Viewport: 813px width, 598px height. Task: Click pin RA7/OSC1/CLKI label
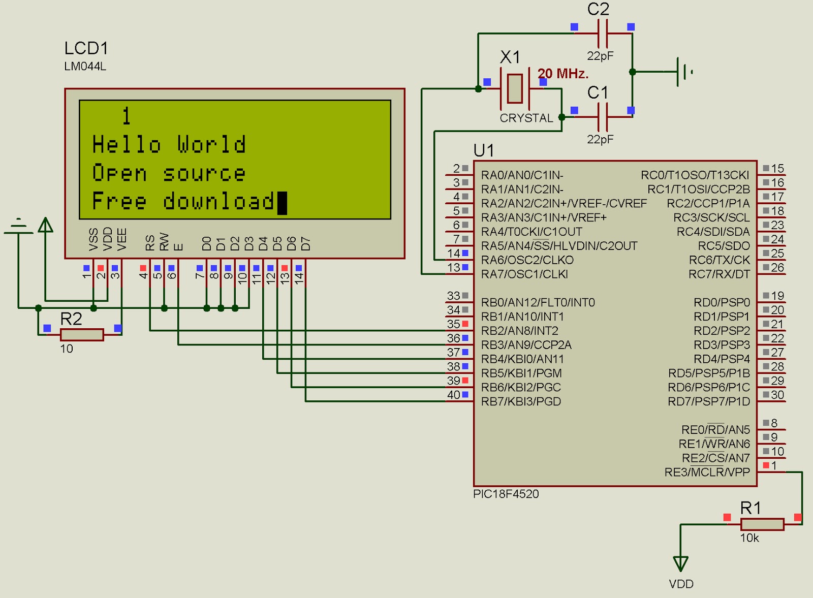click(525, 274)
